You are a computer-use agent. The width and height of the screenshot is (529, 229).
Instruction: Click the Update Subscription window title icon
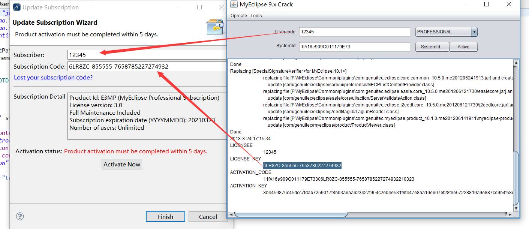click(x=16, y=7)
